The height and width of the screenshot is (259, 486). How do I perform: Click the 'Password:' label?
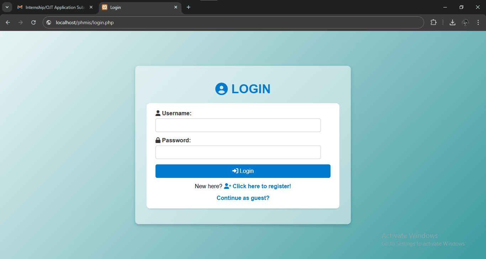tap(176, 140)
